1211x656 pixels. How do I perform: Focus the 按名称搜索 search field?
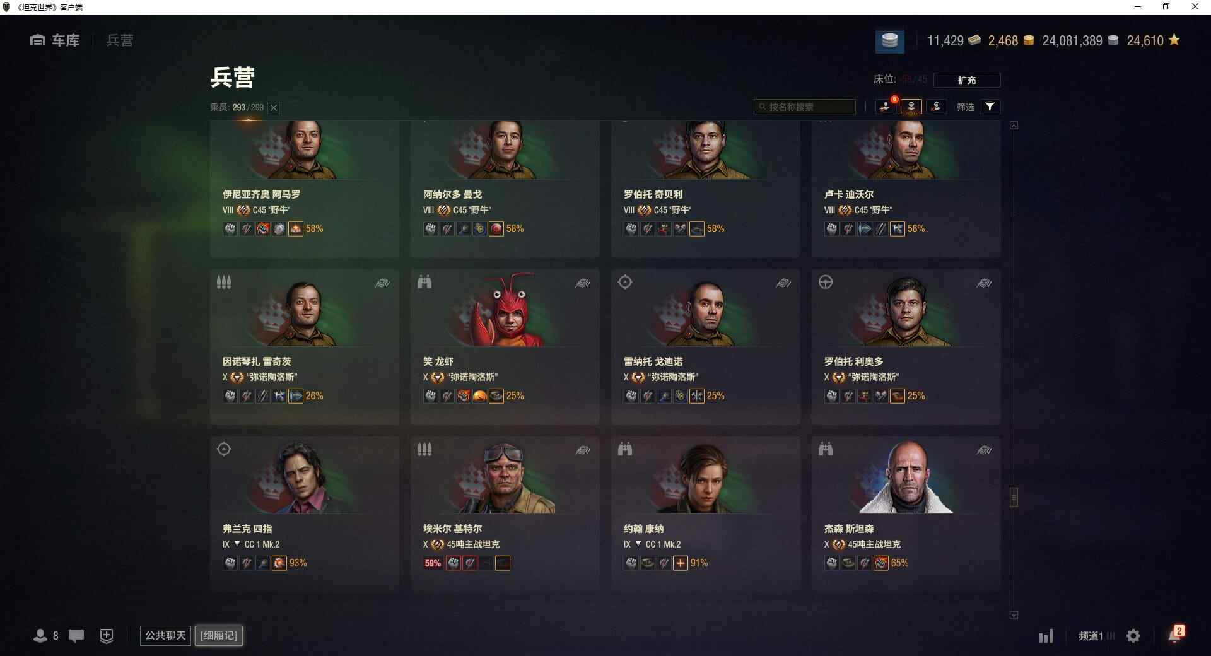(x=805, y=107)
